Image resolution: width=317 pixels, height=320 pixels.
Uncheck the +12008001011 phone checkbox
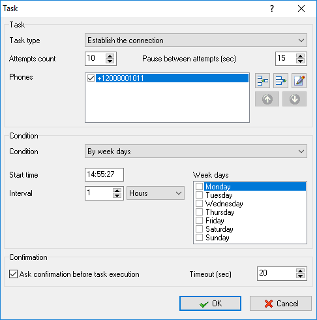click(x=91, y=78)
